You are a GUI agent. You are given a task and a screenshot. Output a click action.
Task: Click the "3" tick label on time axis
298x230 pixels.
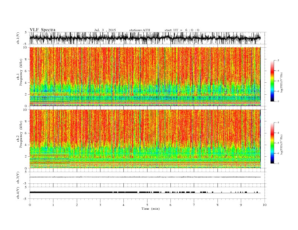coord(100,205)
